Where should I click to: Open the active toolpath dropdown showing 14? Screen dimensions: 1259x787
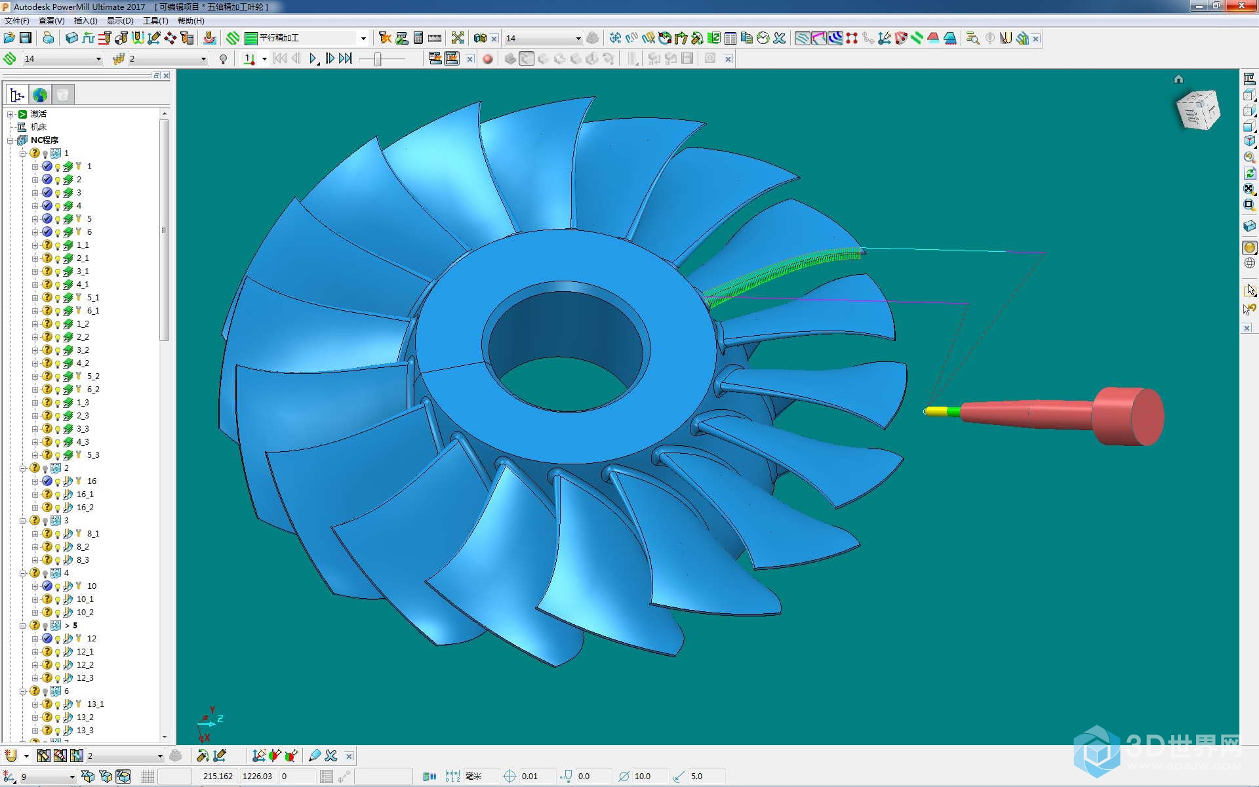(578, 38)
